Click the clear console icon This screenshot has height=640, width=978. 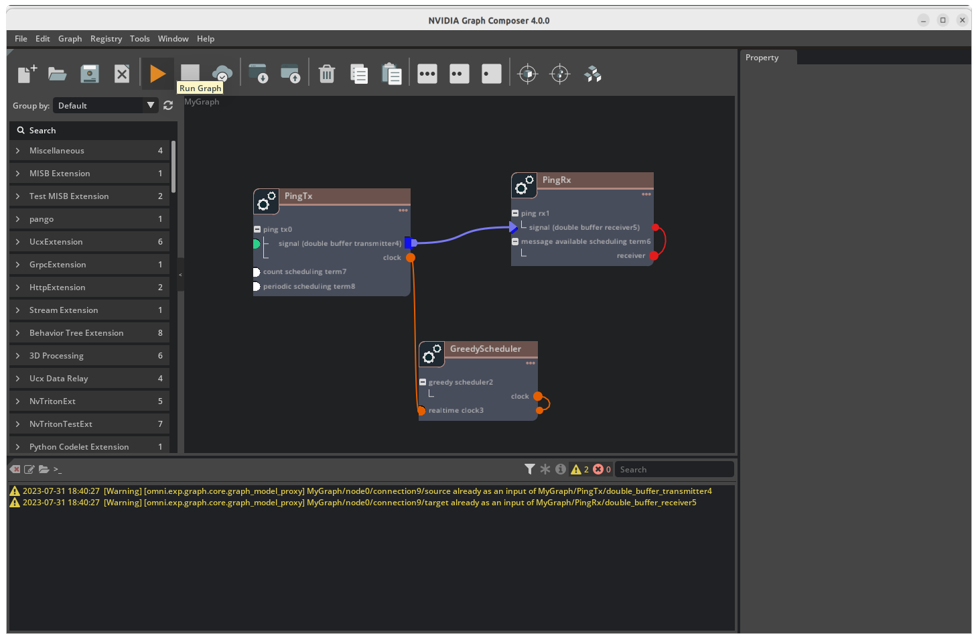coord(14,469)
